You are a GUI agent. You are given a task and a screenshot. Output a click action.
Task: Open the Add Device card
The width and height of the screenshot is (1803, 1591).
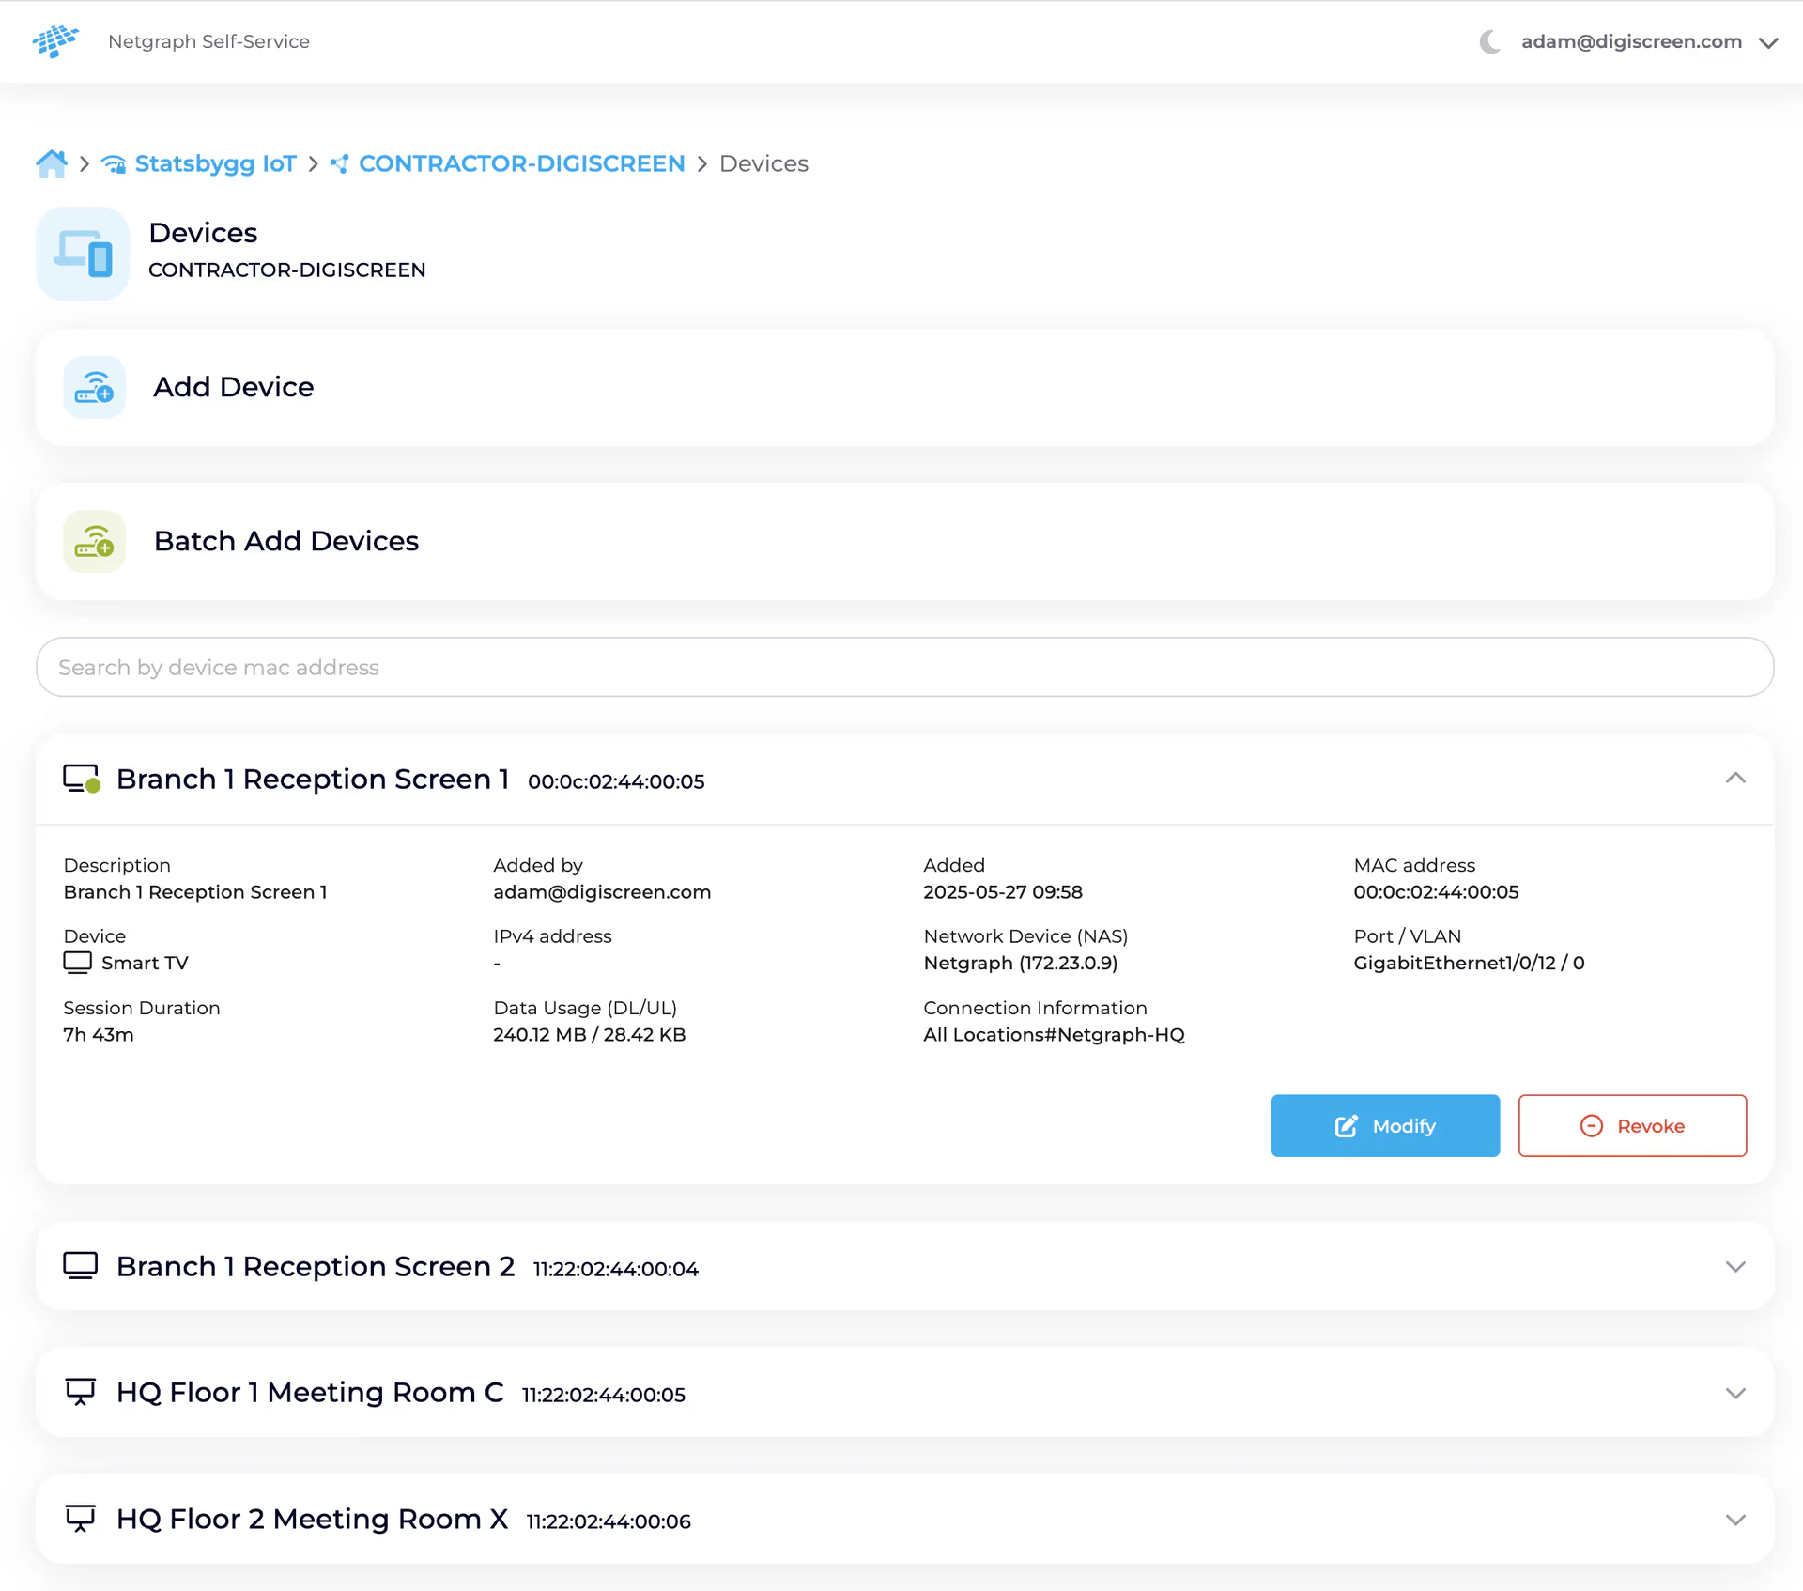coord(904,387)
